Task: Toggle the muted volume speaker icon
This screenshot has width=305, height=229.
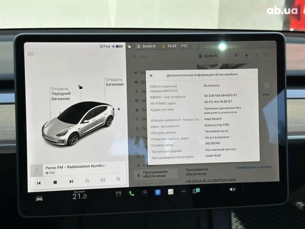Action: 233,189
